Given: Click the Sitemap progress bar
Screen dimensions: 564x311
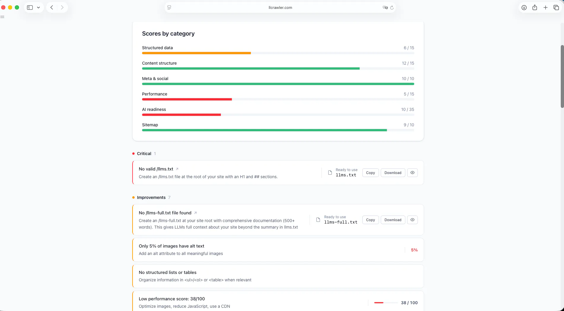Looking at the screenshot, I should tap(278, 130).
